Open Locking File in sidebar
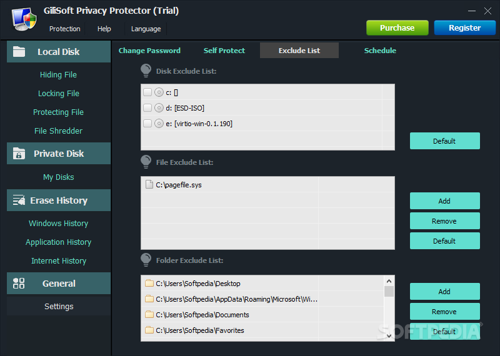The height and width of the screenshot is (356, 500). [59, 94]
